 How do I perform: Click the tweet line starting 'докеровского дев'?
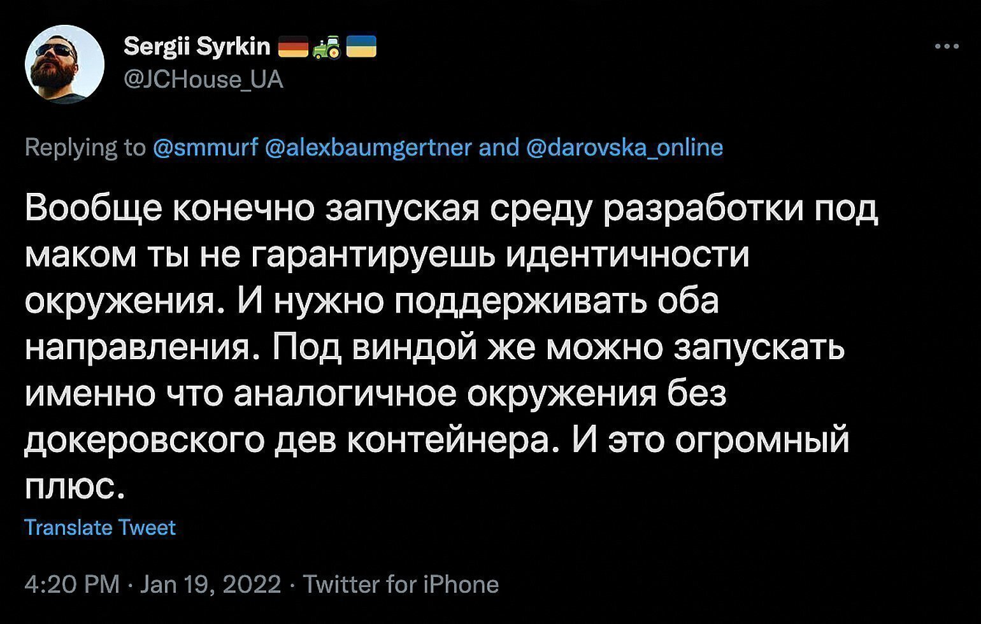(437, 441)
